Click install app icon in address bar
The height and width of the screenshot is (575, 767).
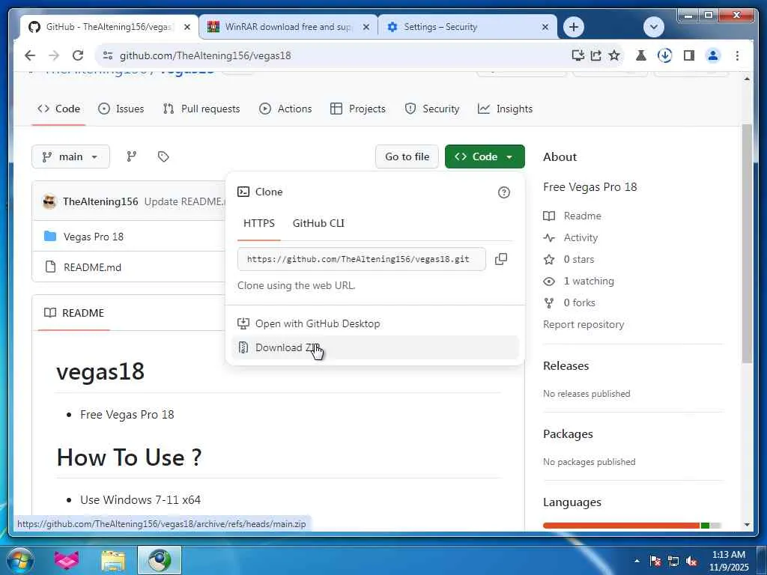tap(577, 55)
